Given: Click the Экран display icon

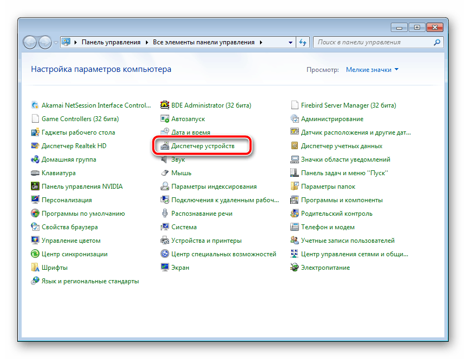Looking at the screenshot, I should coord(165,268).
